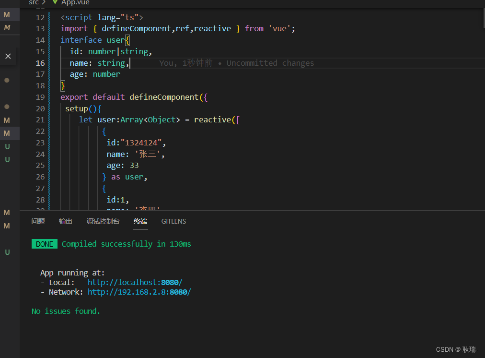Open the 192.168.2.8:8080 network link

click(139, 292)
